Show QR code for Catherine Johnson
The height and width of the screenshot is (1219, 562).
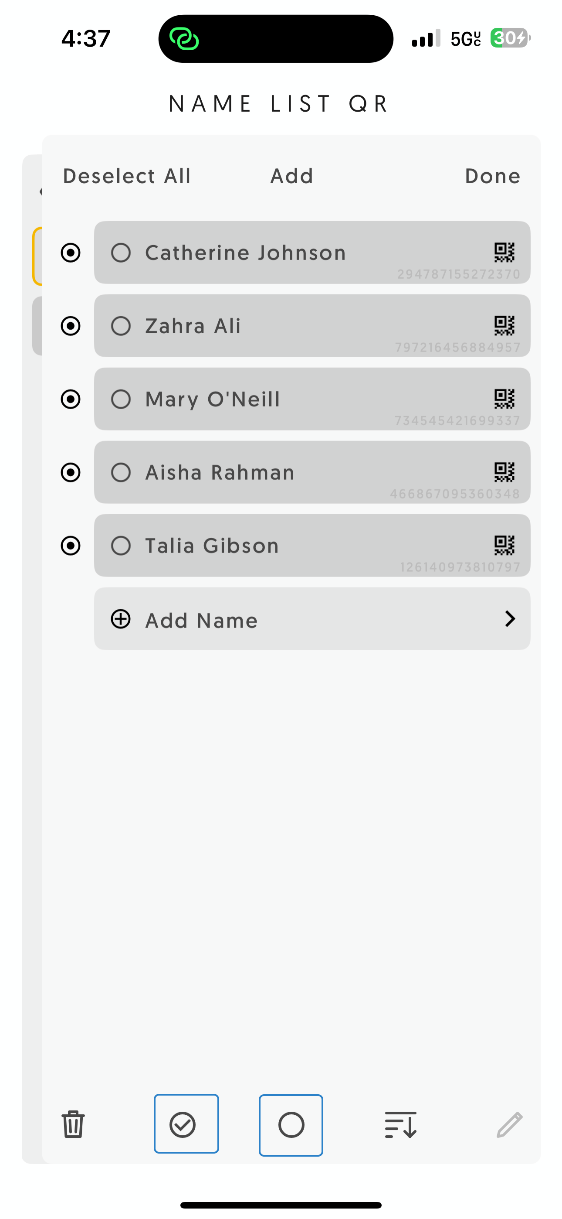coord(504,252)
